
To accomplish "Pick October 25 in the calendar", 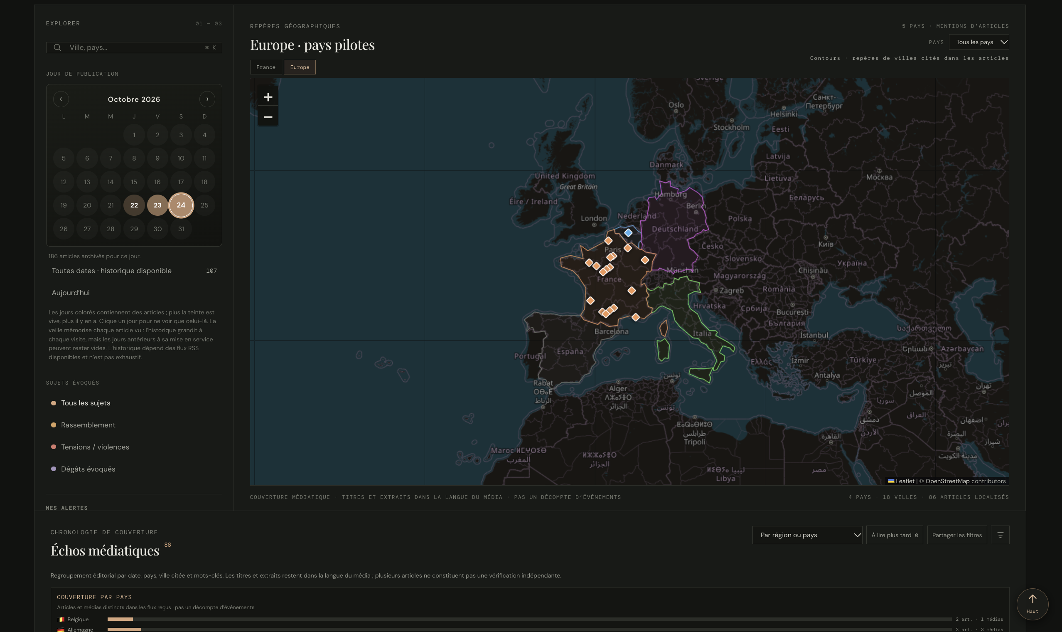I will pos(204,205).
